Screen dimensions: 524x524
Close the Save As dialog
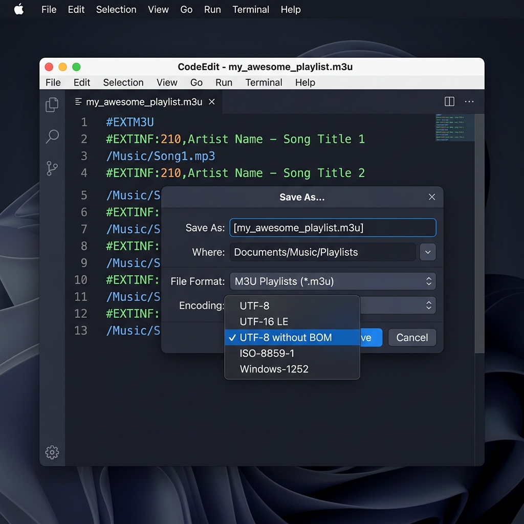[432, 197]
